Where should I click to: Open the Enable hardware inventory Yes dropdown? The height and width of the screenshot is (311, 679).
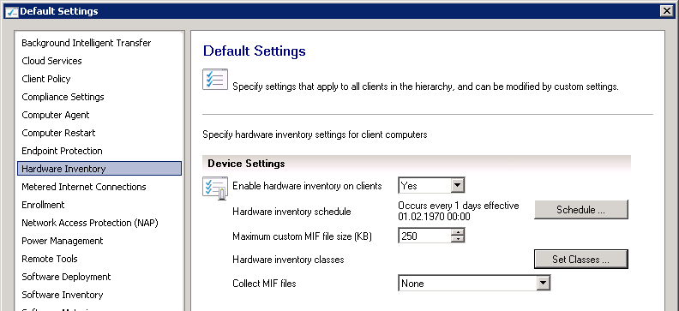pyautogui.click(x=431, y=186)
